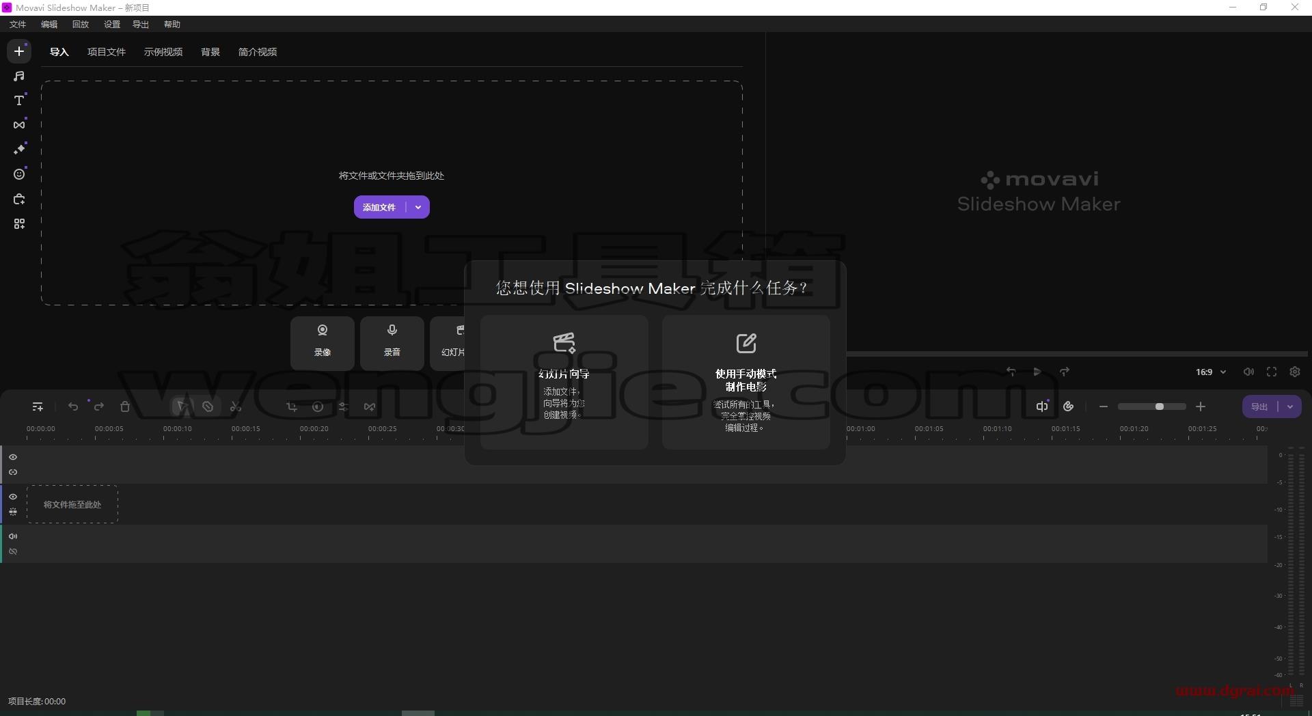1312x716 pixels.
Task: Click the crop and rotate icon
Action: click(292, 407)
